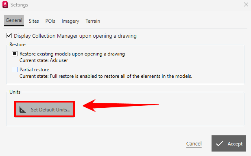Close the Settings dialog with the X

pyautogui.click(x=246, y=4)
